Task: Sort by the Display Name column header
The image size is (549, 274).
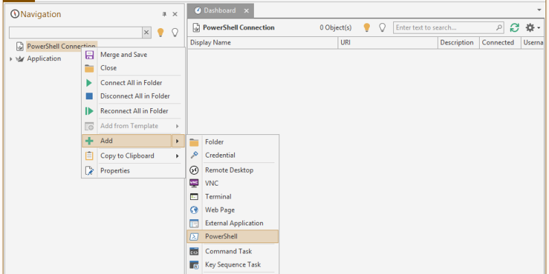Action: (x=211, y=42)
